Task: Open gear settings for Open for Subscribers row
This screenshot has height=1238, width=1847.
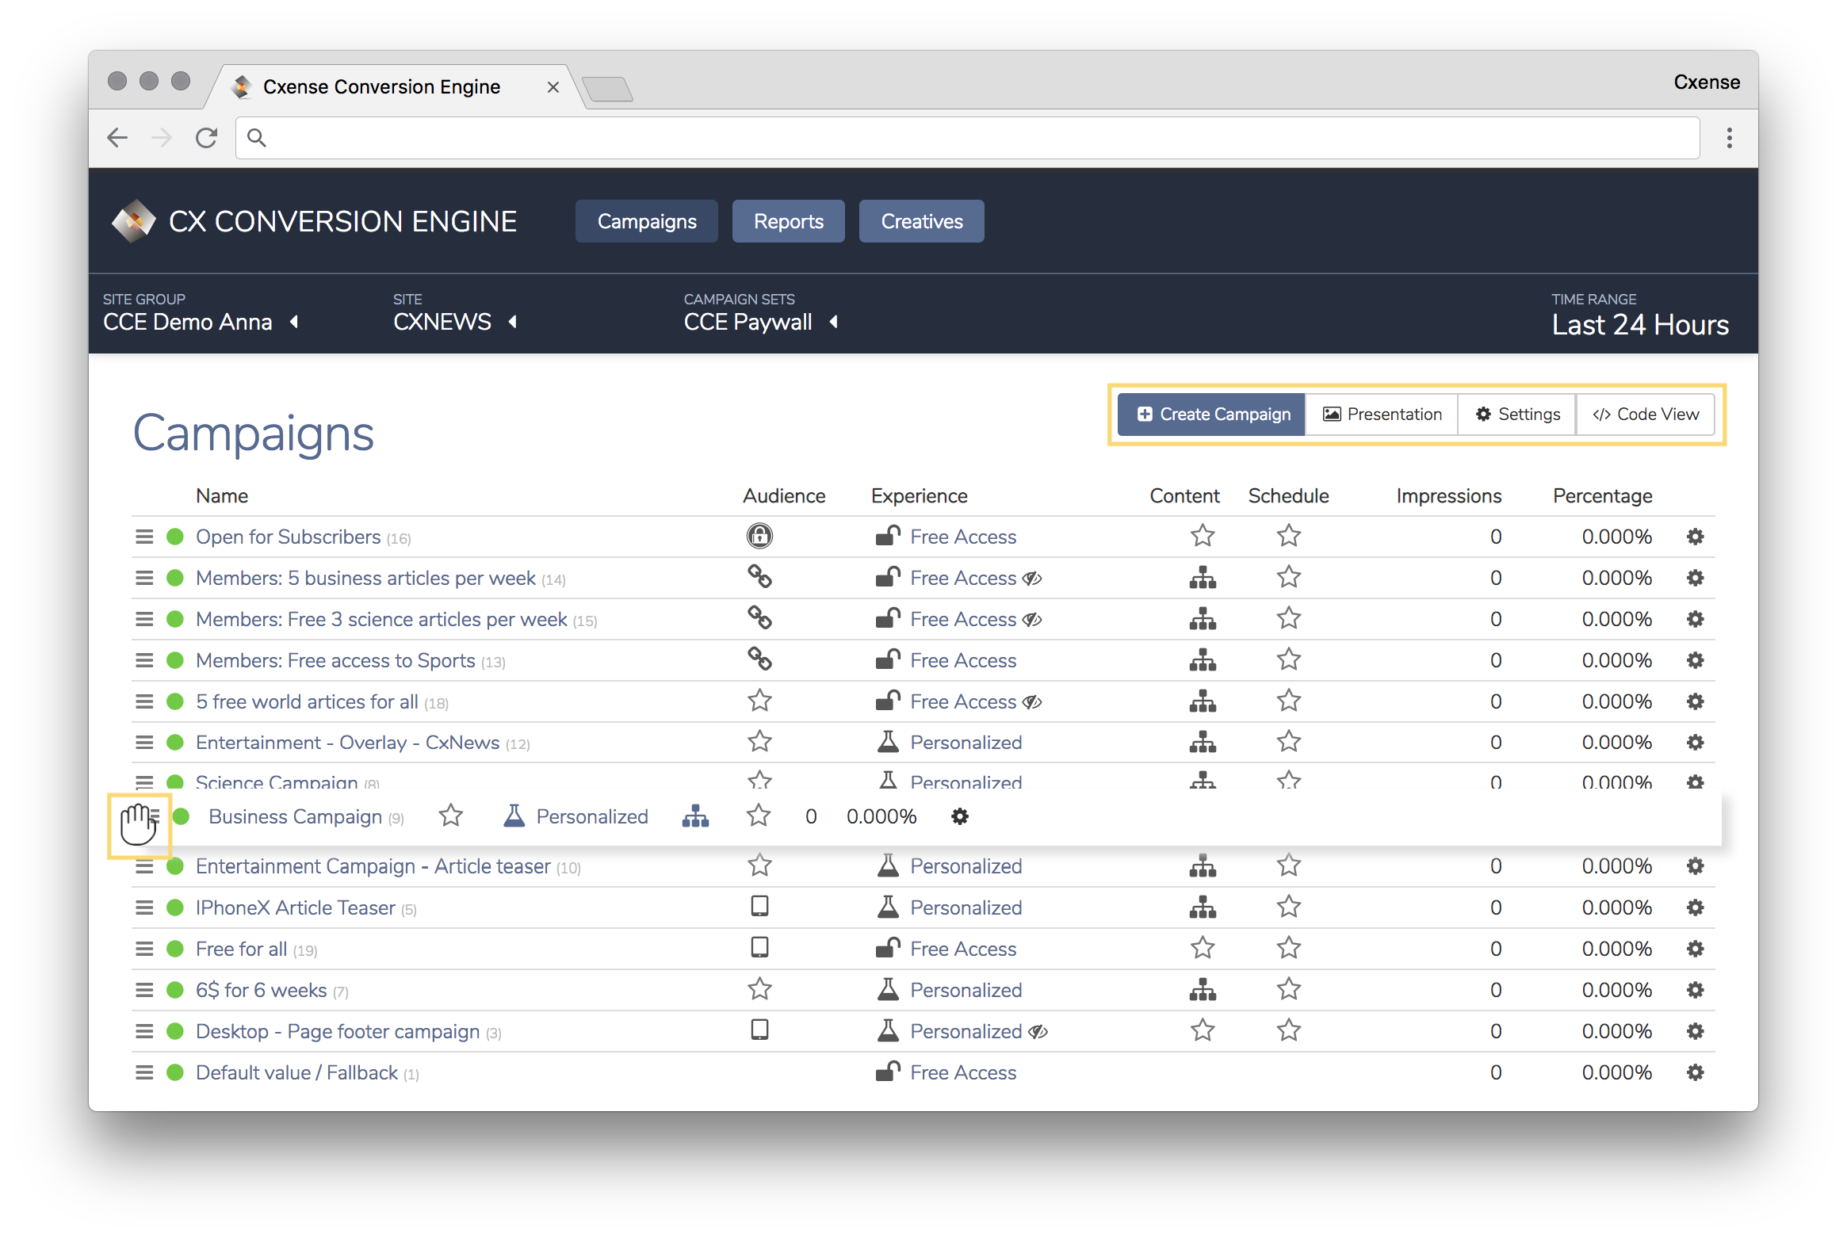Action: coord(1695,537)
